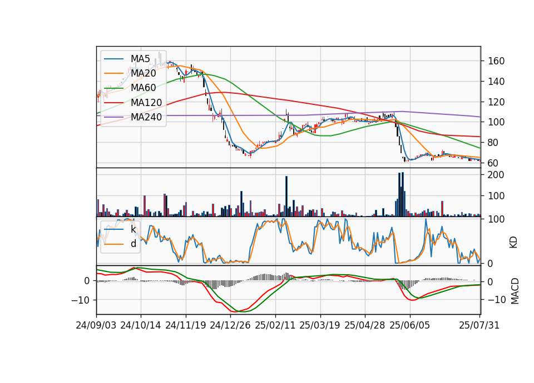
Task: Click the 120 price axis label
Action: click(496, 102)
